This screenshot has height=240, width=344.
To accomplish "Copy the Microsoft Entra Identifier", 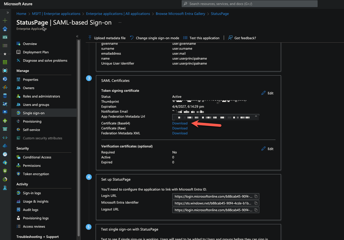I will tap(256, 203).
